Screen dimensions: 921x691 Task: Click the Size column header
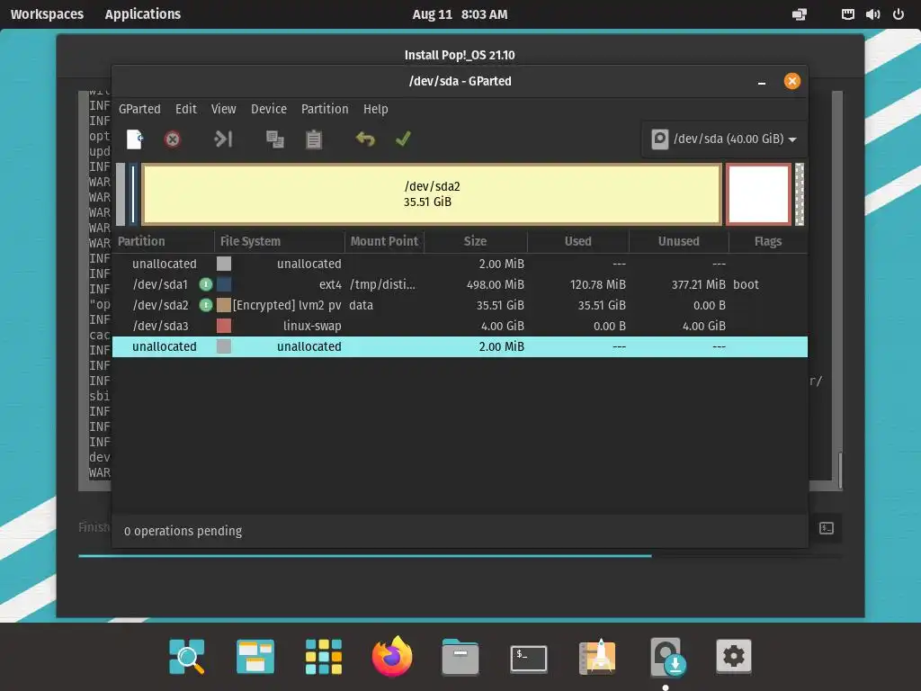click(475, 241)
